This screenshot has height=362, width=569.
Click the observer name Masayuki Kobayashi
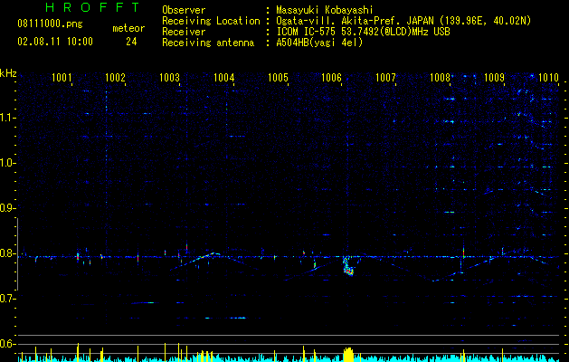[x=325, y=10]
